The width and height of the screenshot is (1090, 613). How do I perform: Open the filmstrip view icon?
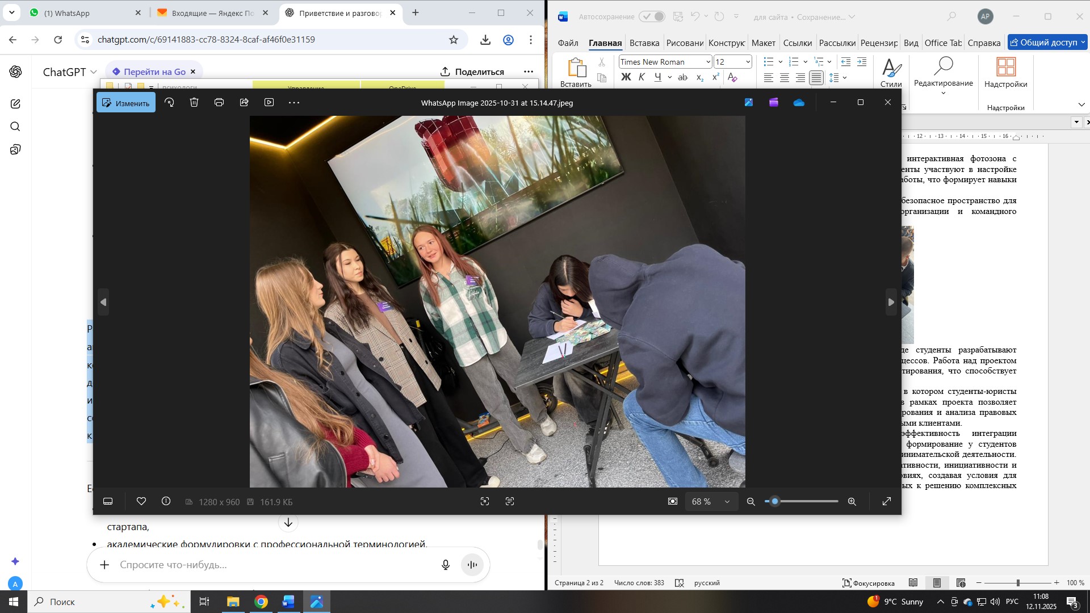[108, 502]
